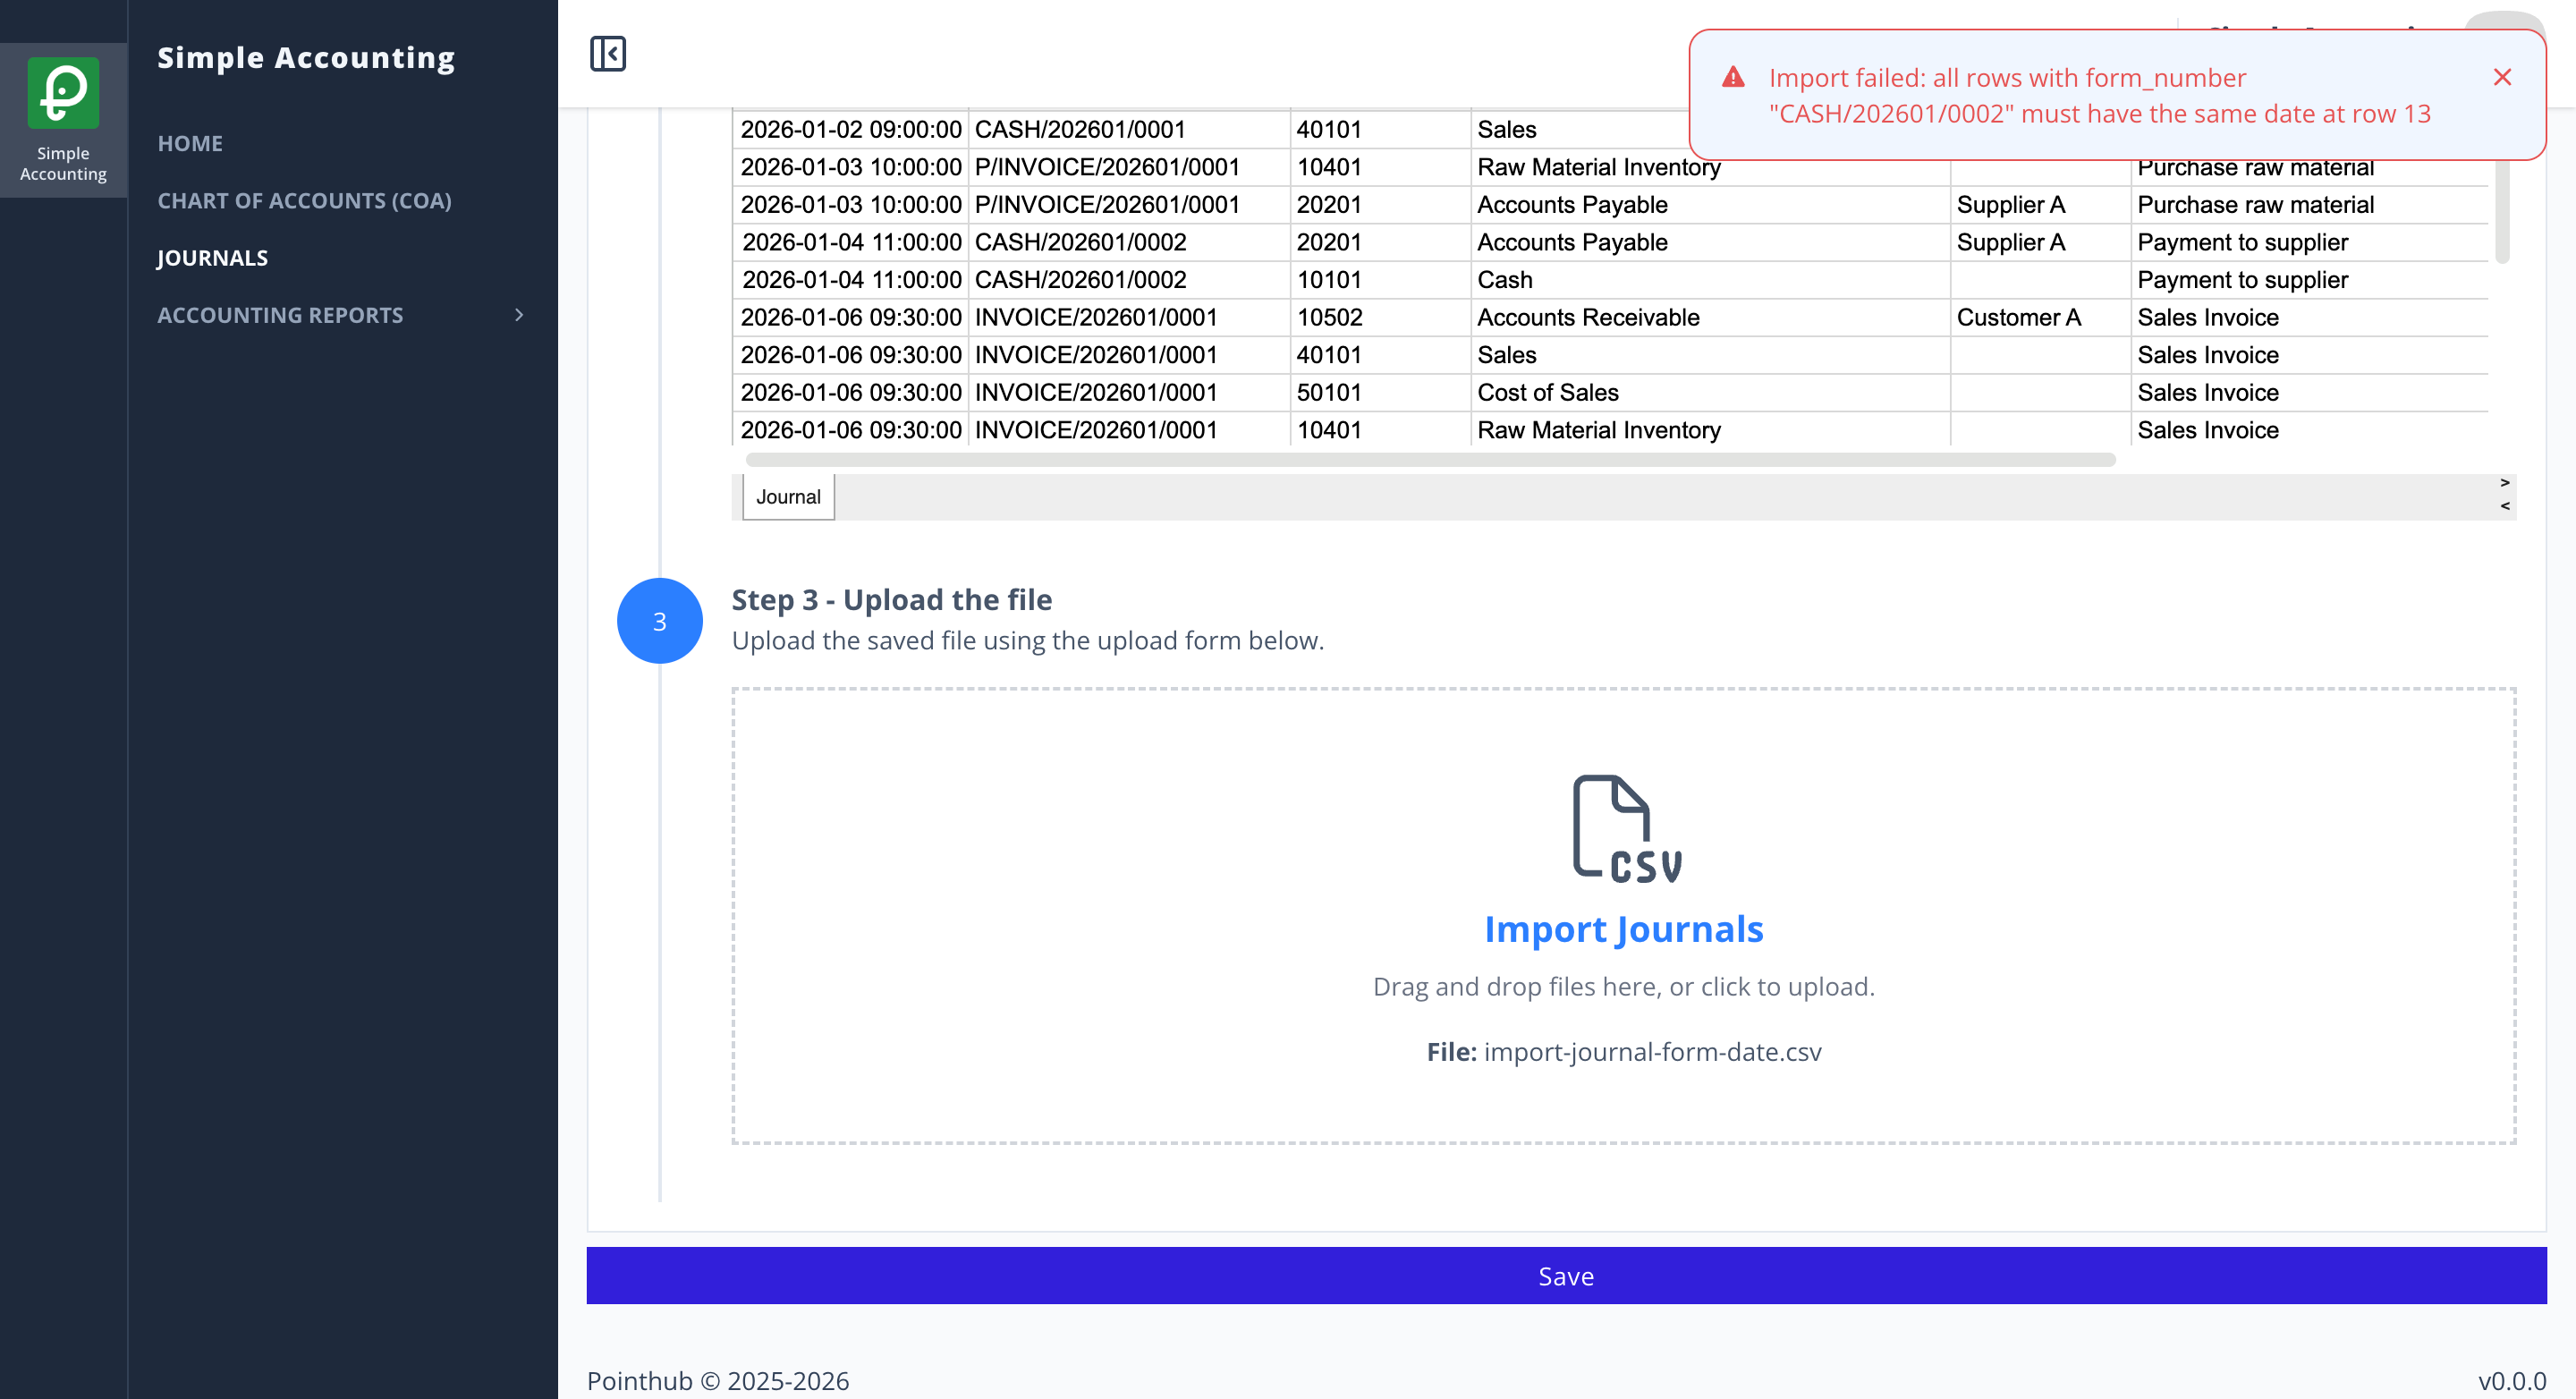Click the CSV file upload icon
This screenshot has height=1399, width=2576.
[x=1624, y=829]
